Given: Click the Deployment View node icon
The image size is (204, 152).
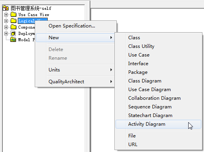Looking at the screenshot, I should (13, 33).
